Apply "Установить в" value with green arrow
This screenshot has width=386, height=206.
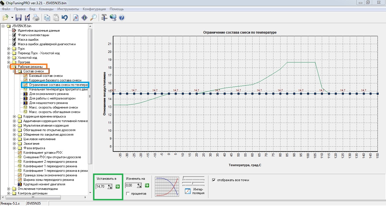pyautogui.click(x=118, y=186)
